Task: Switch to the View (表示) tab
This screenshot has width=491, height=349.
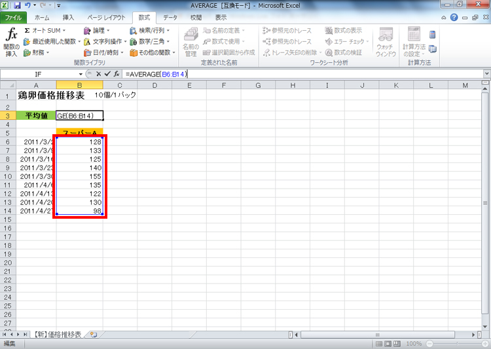Action: (221, 18)
